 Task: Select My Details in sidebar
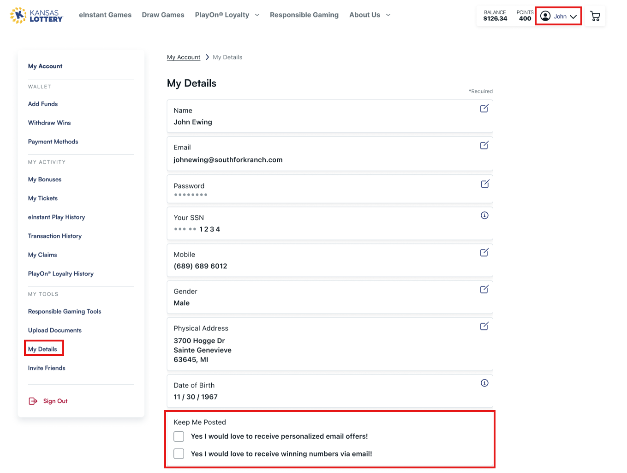click(42, 349)
